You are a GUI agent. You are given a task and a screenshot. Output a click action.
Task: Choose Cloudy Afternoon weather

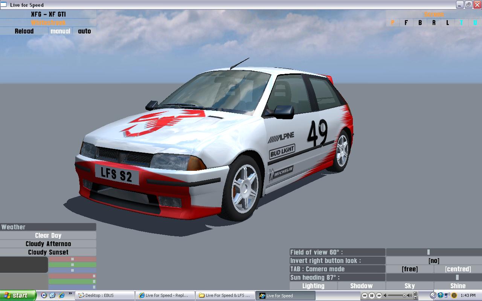coord(48,244)
